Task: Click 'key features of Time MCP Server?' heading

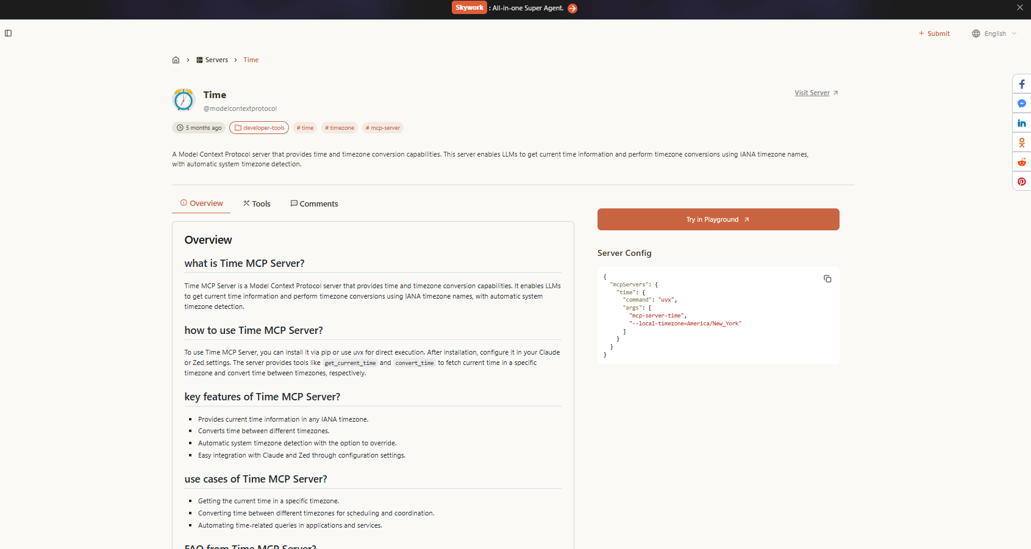Action: pos(262,397)
